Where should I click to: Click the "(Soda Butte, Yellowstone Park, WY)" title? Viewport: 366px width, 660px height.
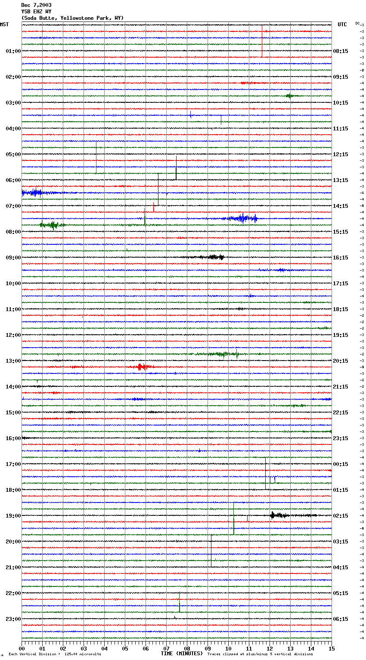(72, 18)
